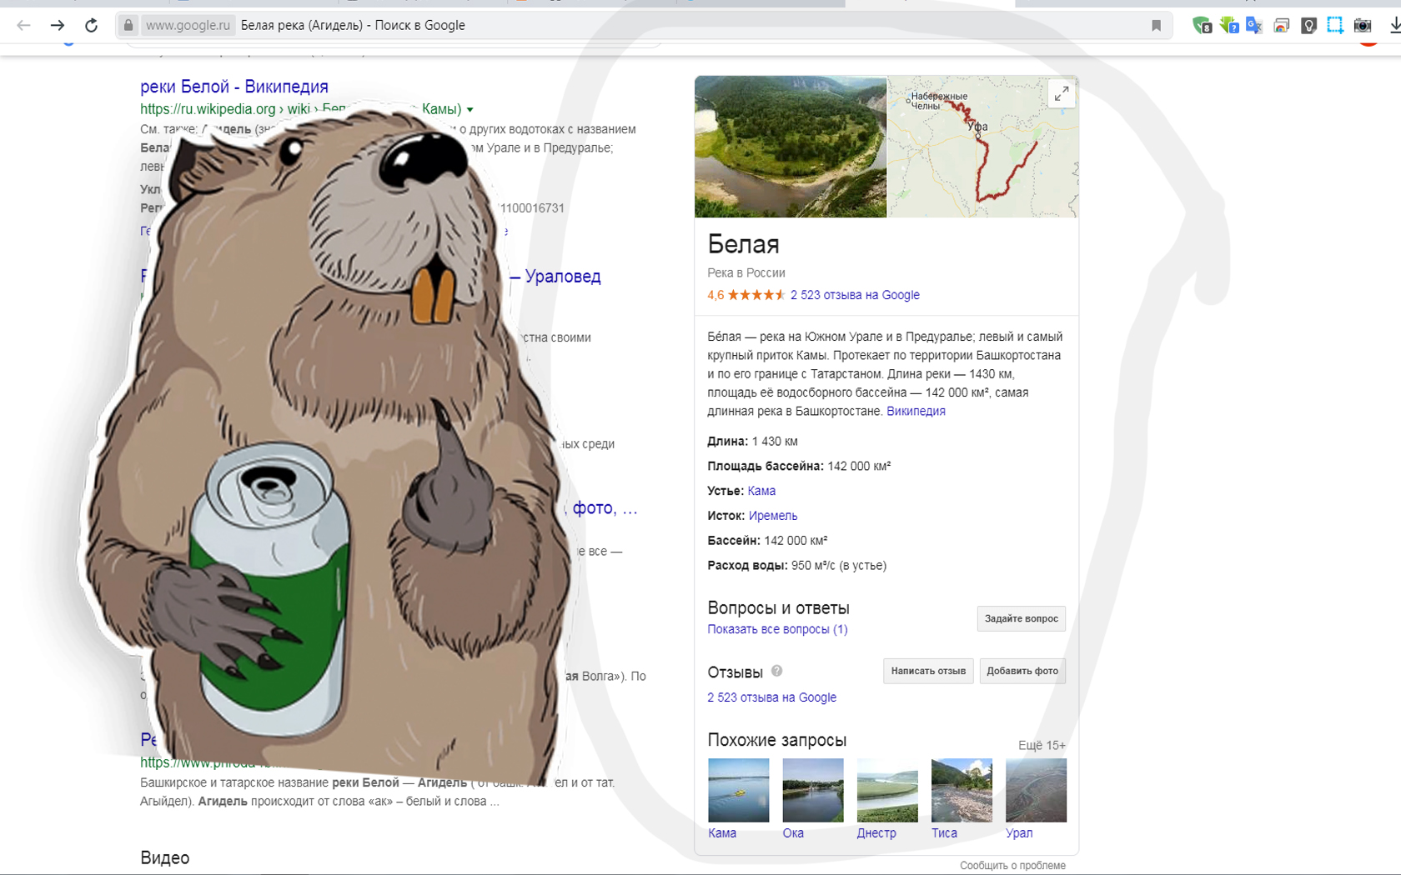The image size is (1401, 875).
Task: Click the 'Река в России' subtitle
Action: coord(746,272)
